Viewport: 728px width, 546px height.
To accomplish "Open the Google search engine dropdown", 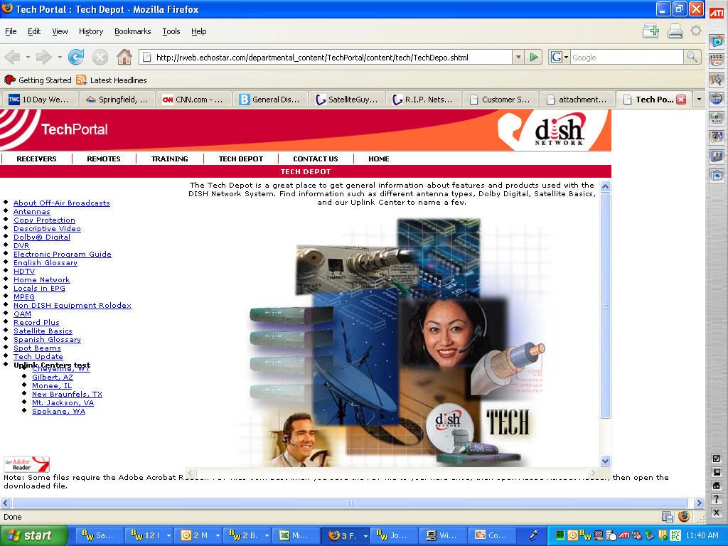I will (566, 58).
